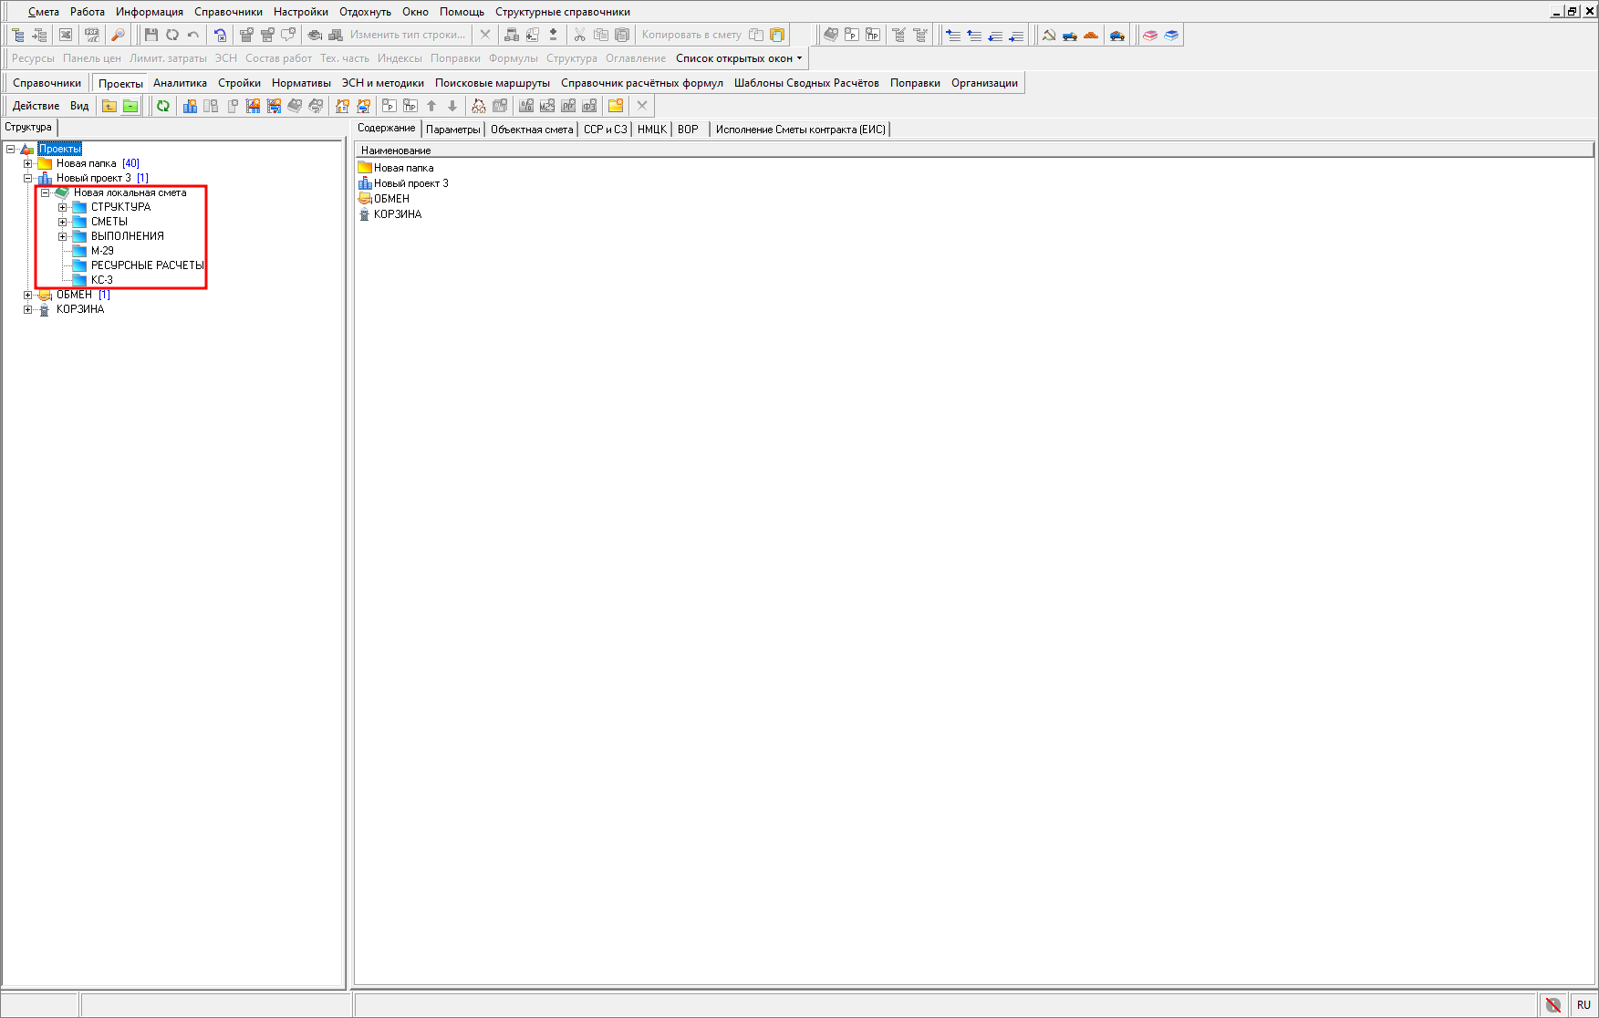Click the orange bricks materials icon

tap(1091, 35)
